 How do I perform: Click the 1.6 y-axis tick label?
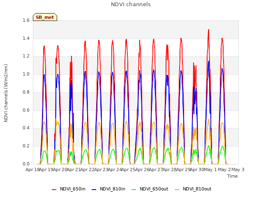click(26, 20)
